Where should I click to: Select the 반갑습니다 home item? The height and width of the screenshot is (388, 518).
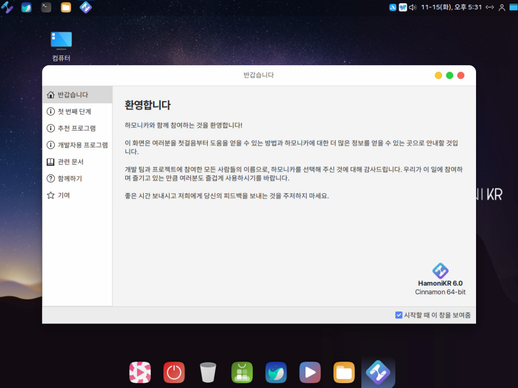coord(73,95)
